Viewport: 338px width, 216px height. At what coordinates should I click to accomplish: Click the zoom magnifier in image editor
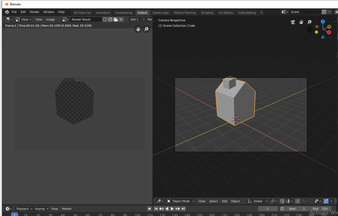pyautogui.click(x=146, y=29)
